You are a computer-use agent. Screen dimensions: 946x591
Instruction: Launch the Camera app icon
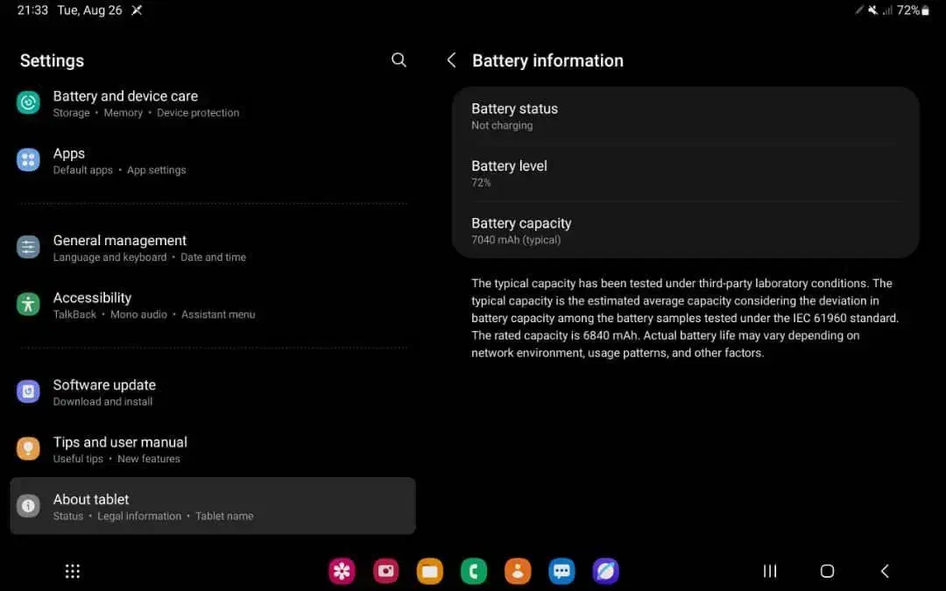pyautogui.click(x=385, y=571)
